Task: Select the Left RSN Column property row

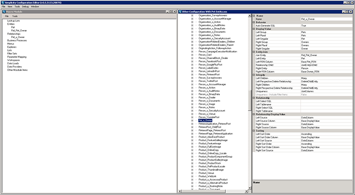Action: click(304, 62)
